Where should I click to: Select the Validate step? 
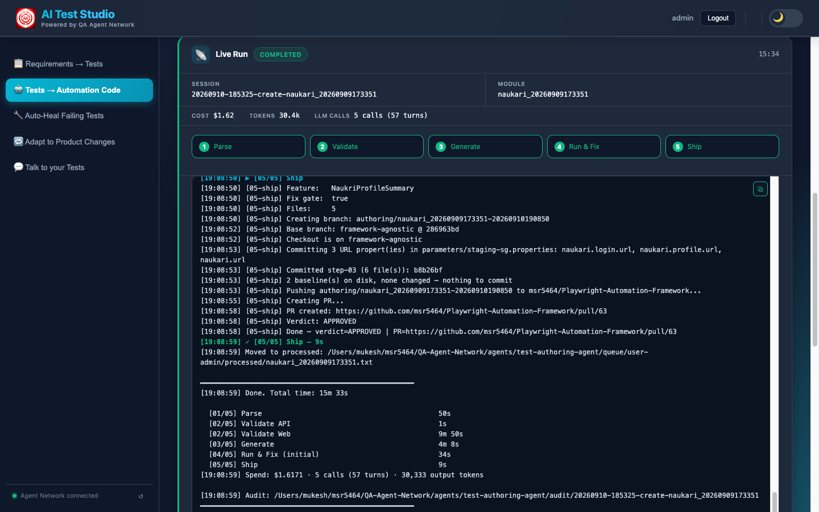pos(367,146)
